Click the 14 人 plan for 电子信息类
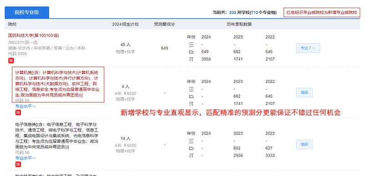 pos(125,138)
